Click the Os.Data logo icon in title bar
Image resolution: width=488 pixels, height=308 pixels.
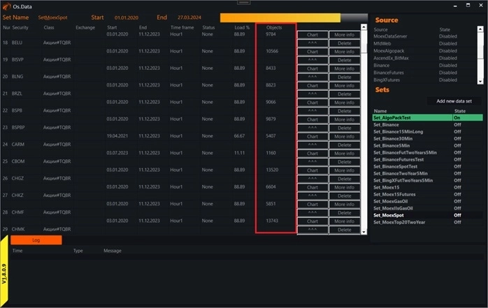tap(6, 6)
